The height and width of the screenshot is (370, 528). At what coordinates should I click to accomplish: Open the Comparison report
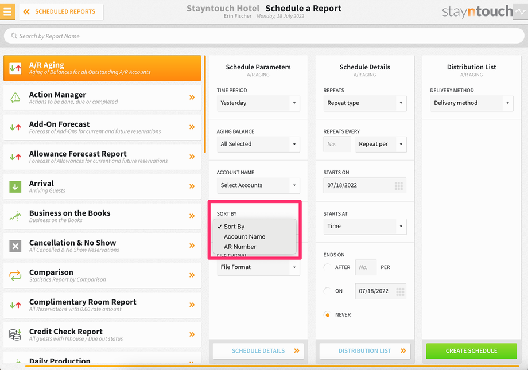(102, 275)
